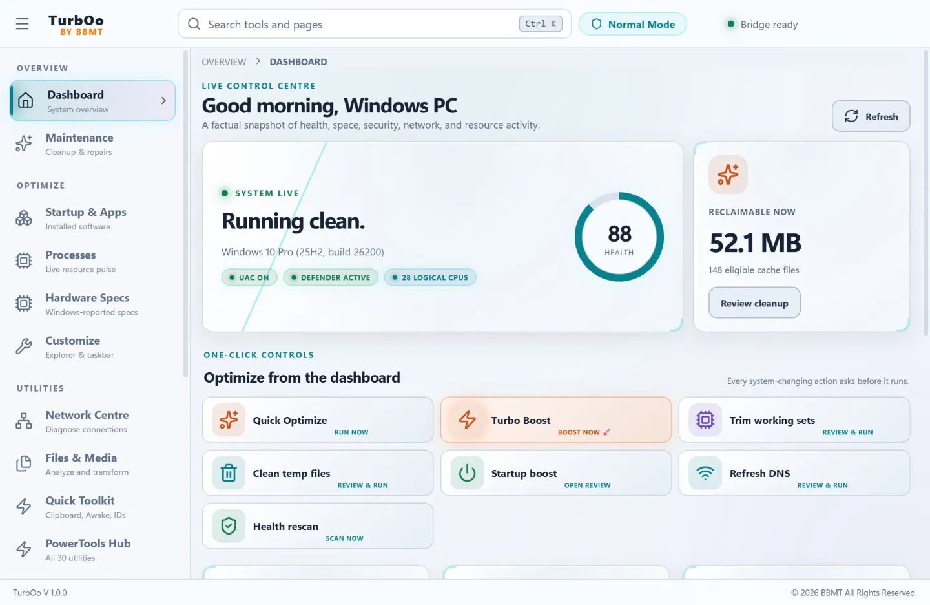Click the PowerTools Hub lightning icon
This screenshot has height=605, width=930.
(x=24, y=549)
